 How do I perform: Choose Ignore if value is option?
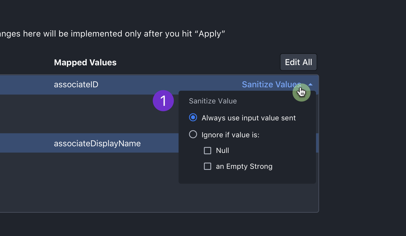pos(193,134)
